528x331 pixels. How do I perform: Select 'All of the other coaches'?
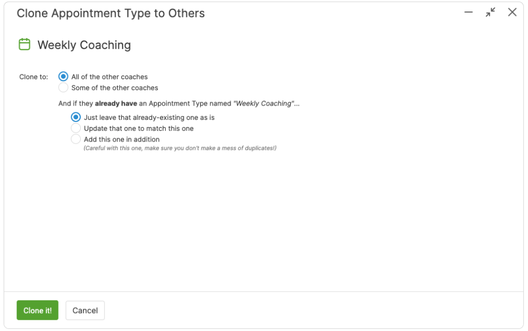coord(63,76)
